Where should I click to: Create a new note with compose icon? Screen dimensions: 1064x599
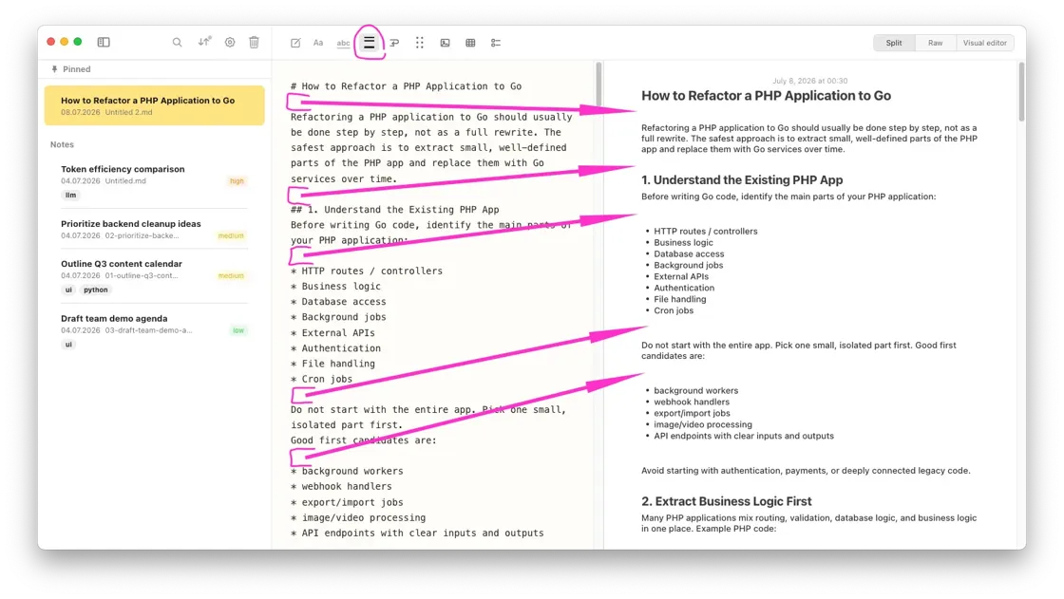pos(295,43)
